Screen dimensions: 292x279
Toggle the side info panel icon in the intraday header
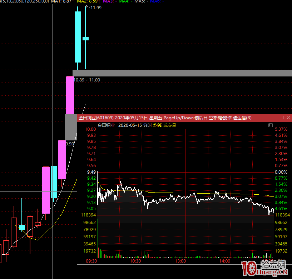click(x=271, y=125)
